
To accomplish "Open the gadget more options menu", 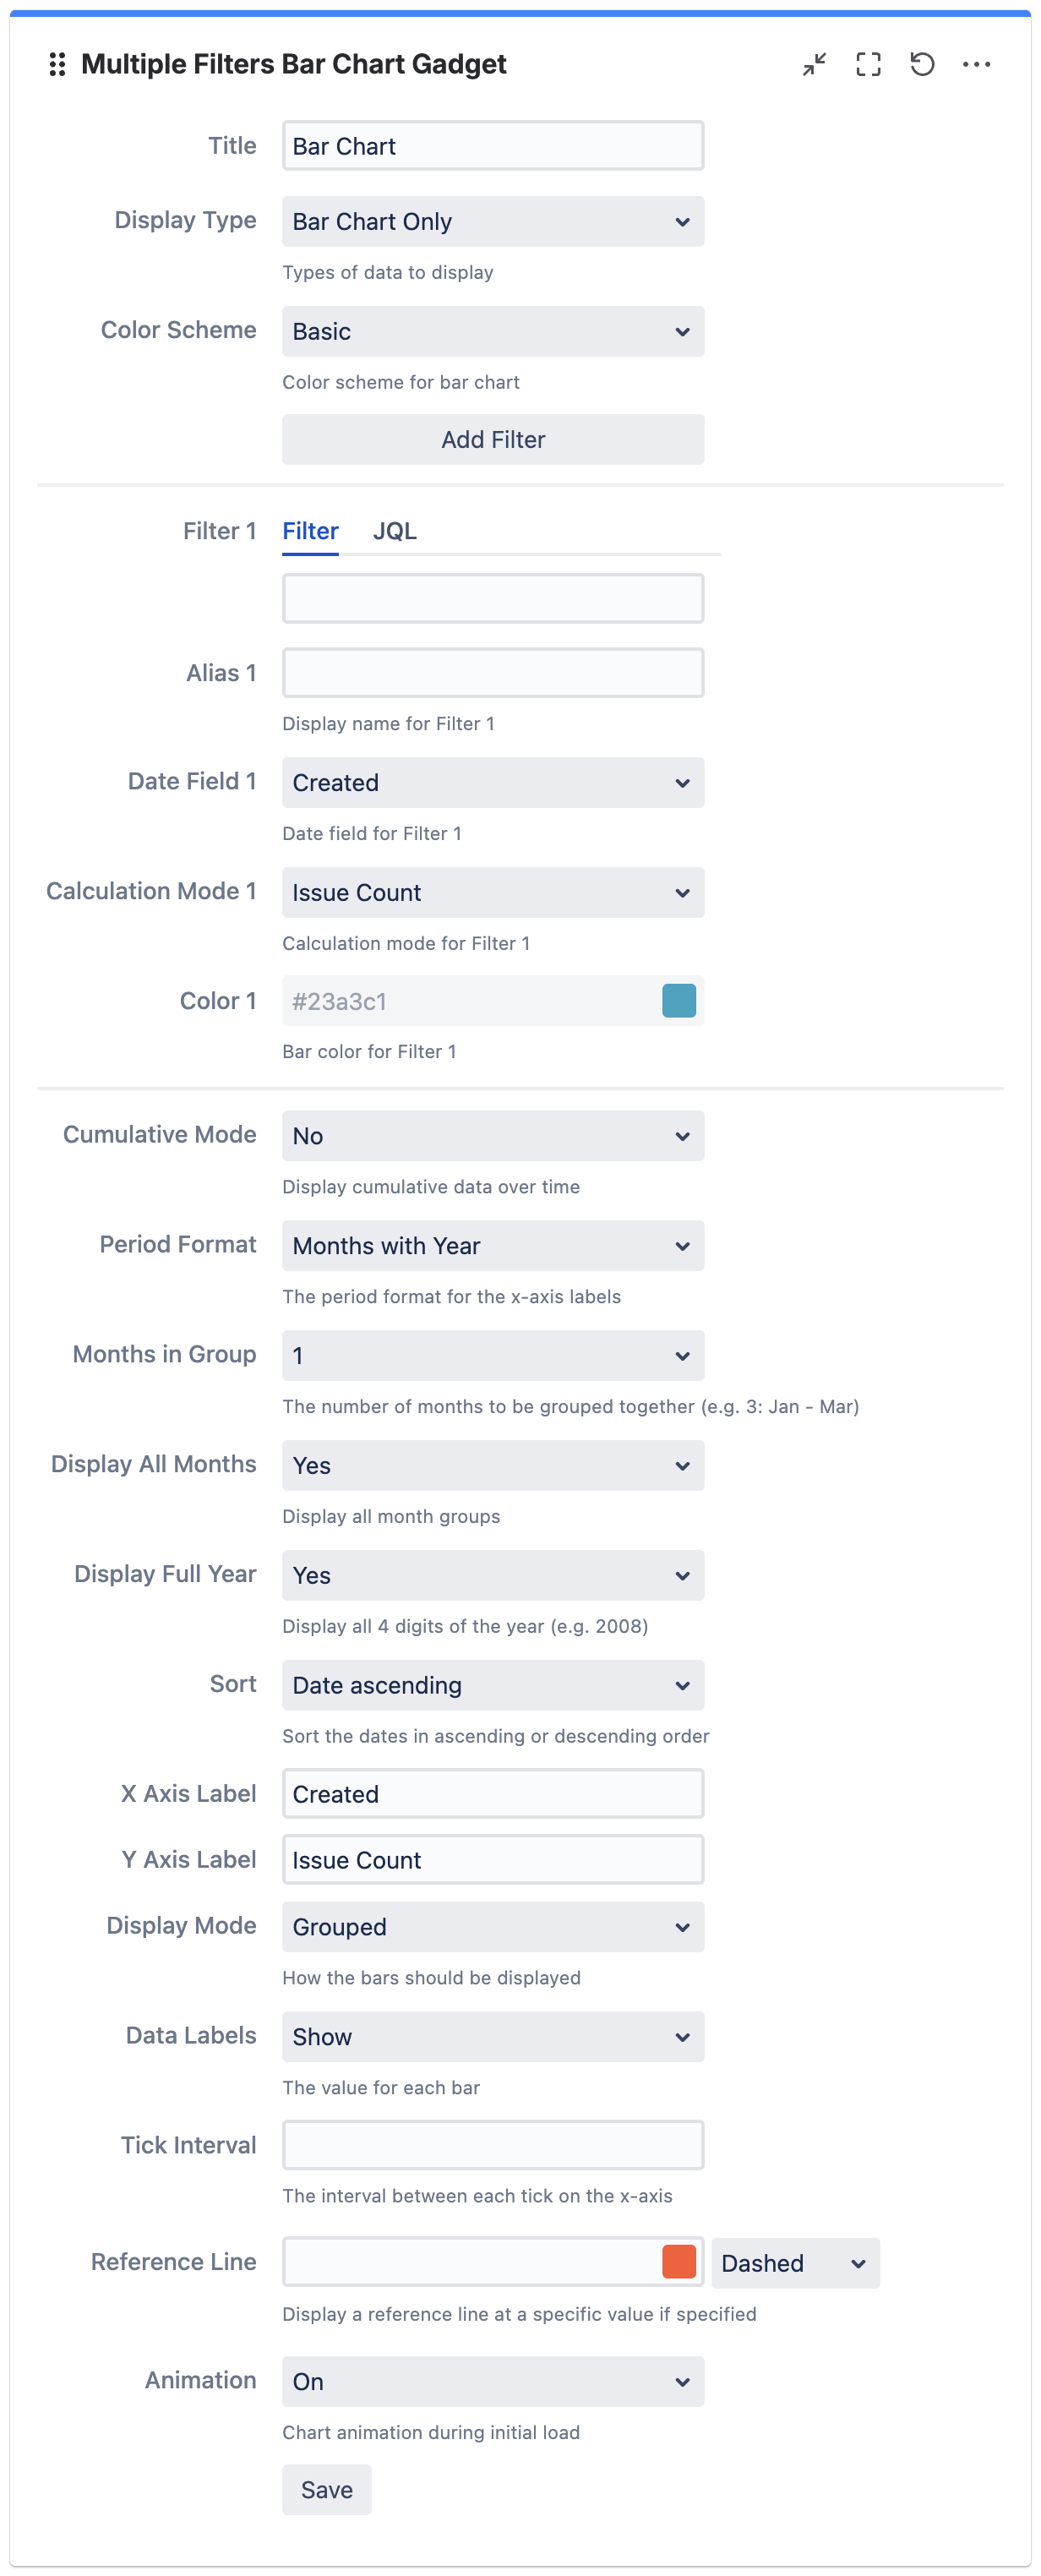I will click(x=976, y=65).
